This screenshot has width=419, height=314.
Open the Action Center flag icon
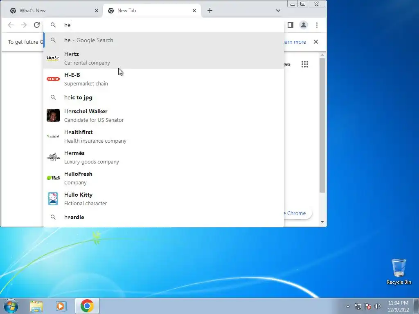368,306
